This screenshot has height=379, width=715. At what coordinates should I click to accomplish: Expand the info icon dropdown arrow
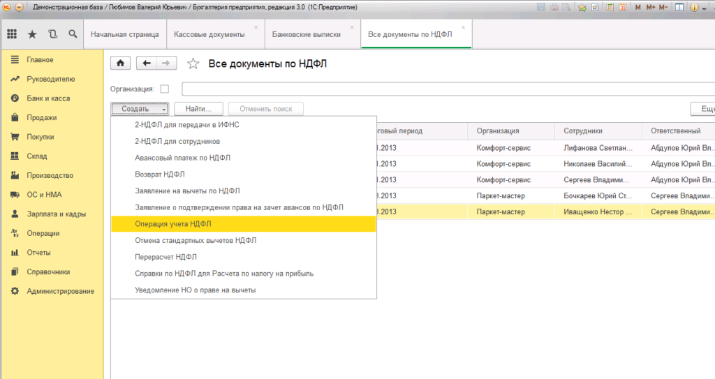click(x=705, y=7)
